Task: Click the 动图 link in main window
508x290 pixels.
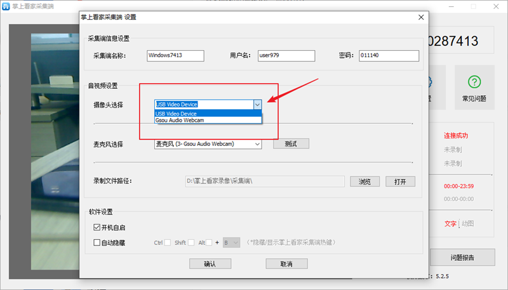Action: click(x=468, y=223)
